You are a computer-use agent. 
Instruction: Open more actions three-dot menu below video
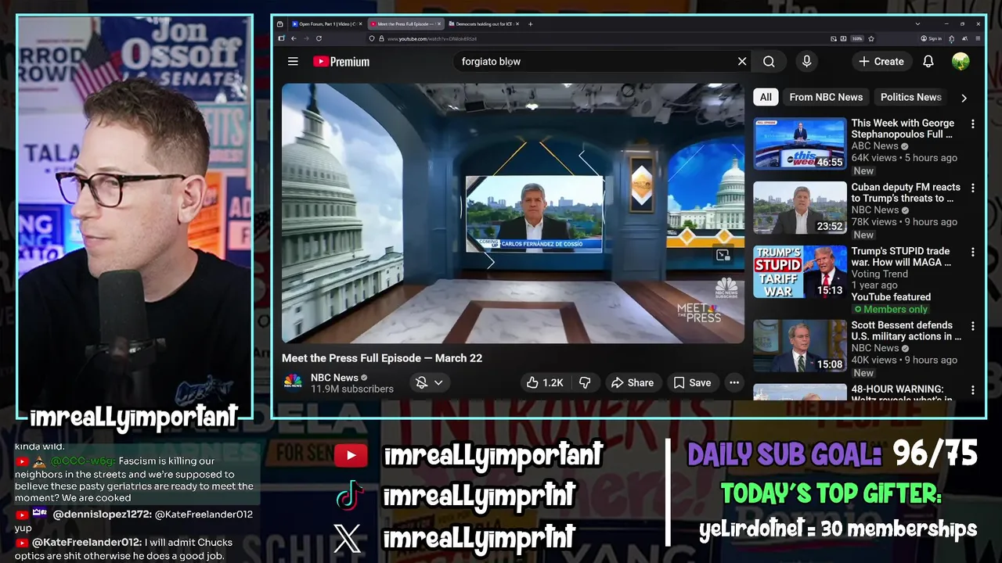[x=734, y=382]
